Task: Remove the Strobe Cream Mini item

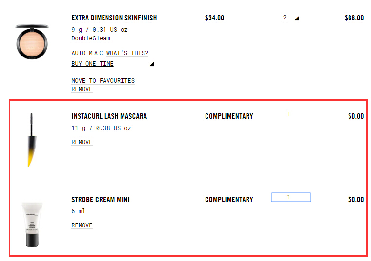Action: pyautogui.click(x=82, y=225)
